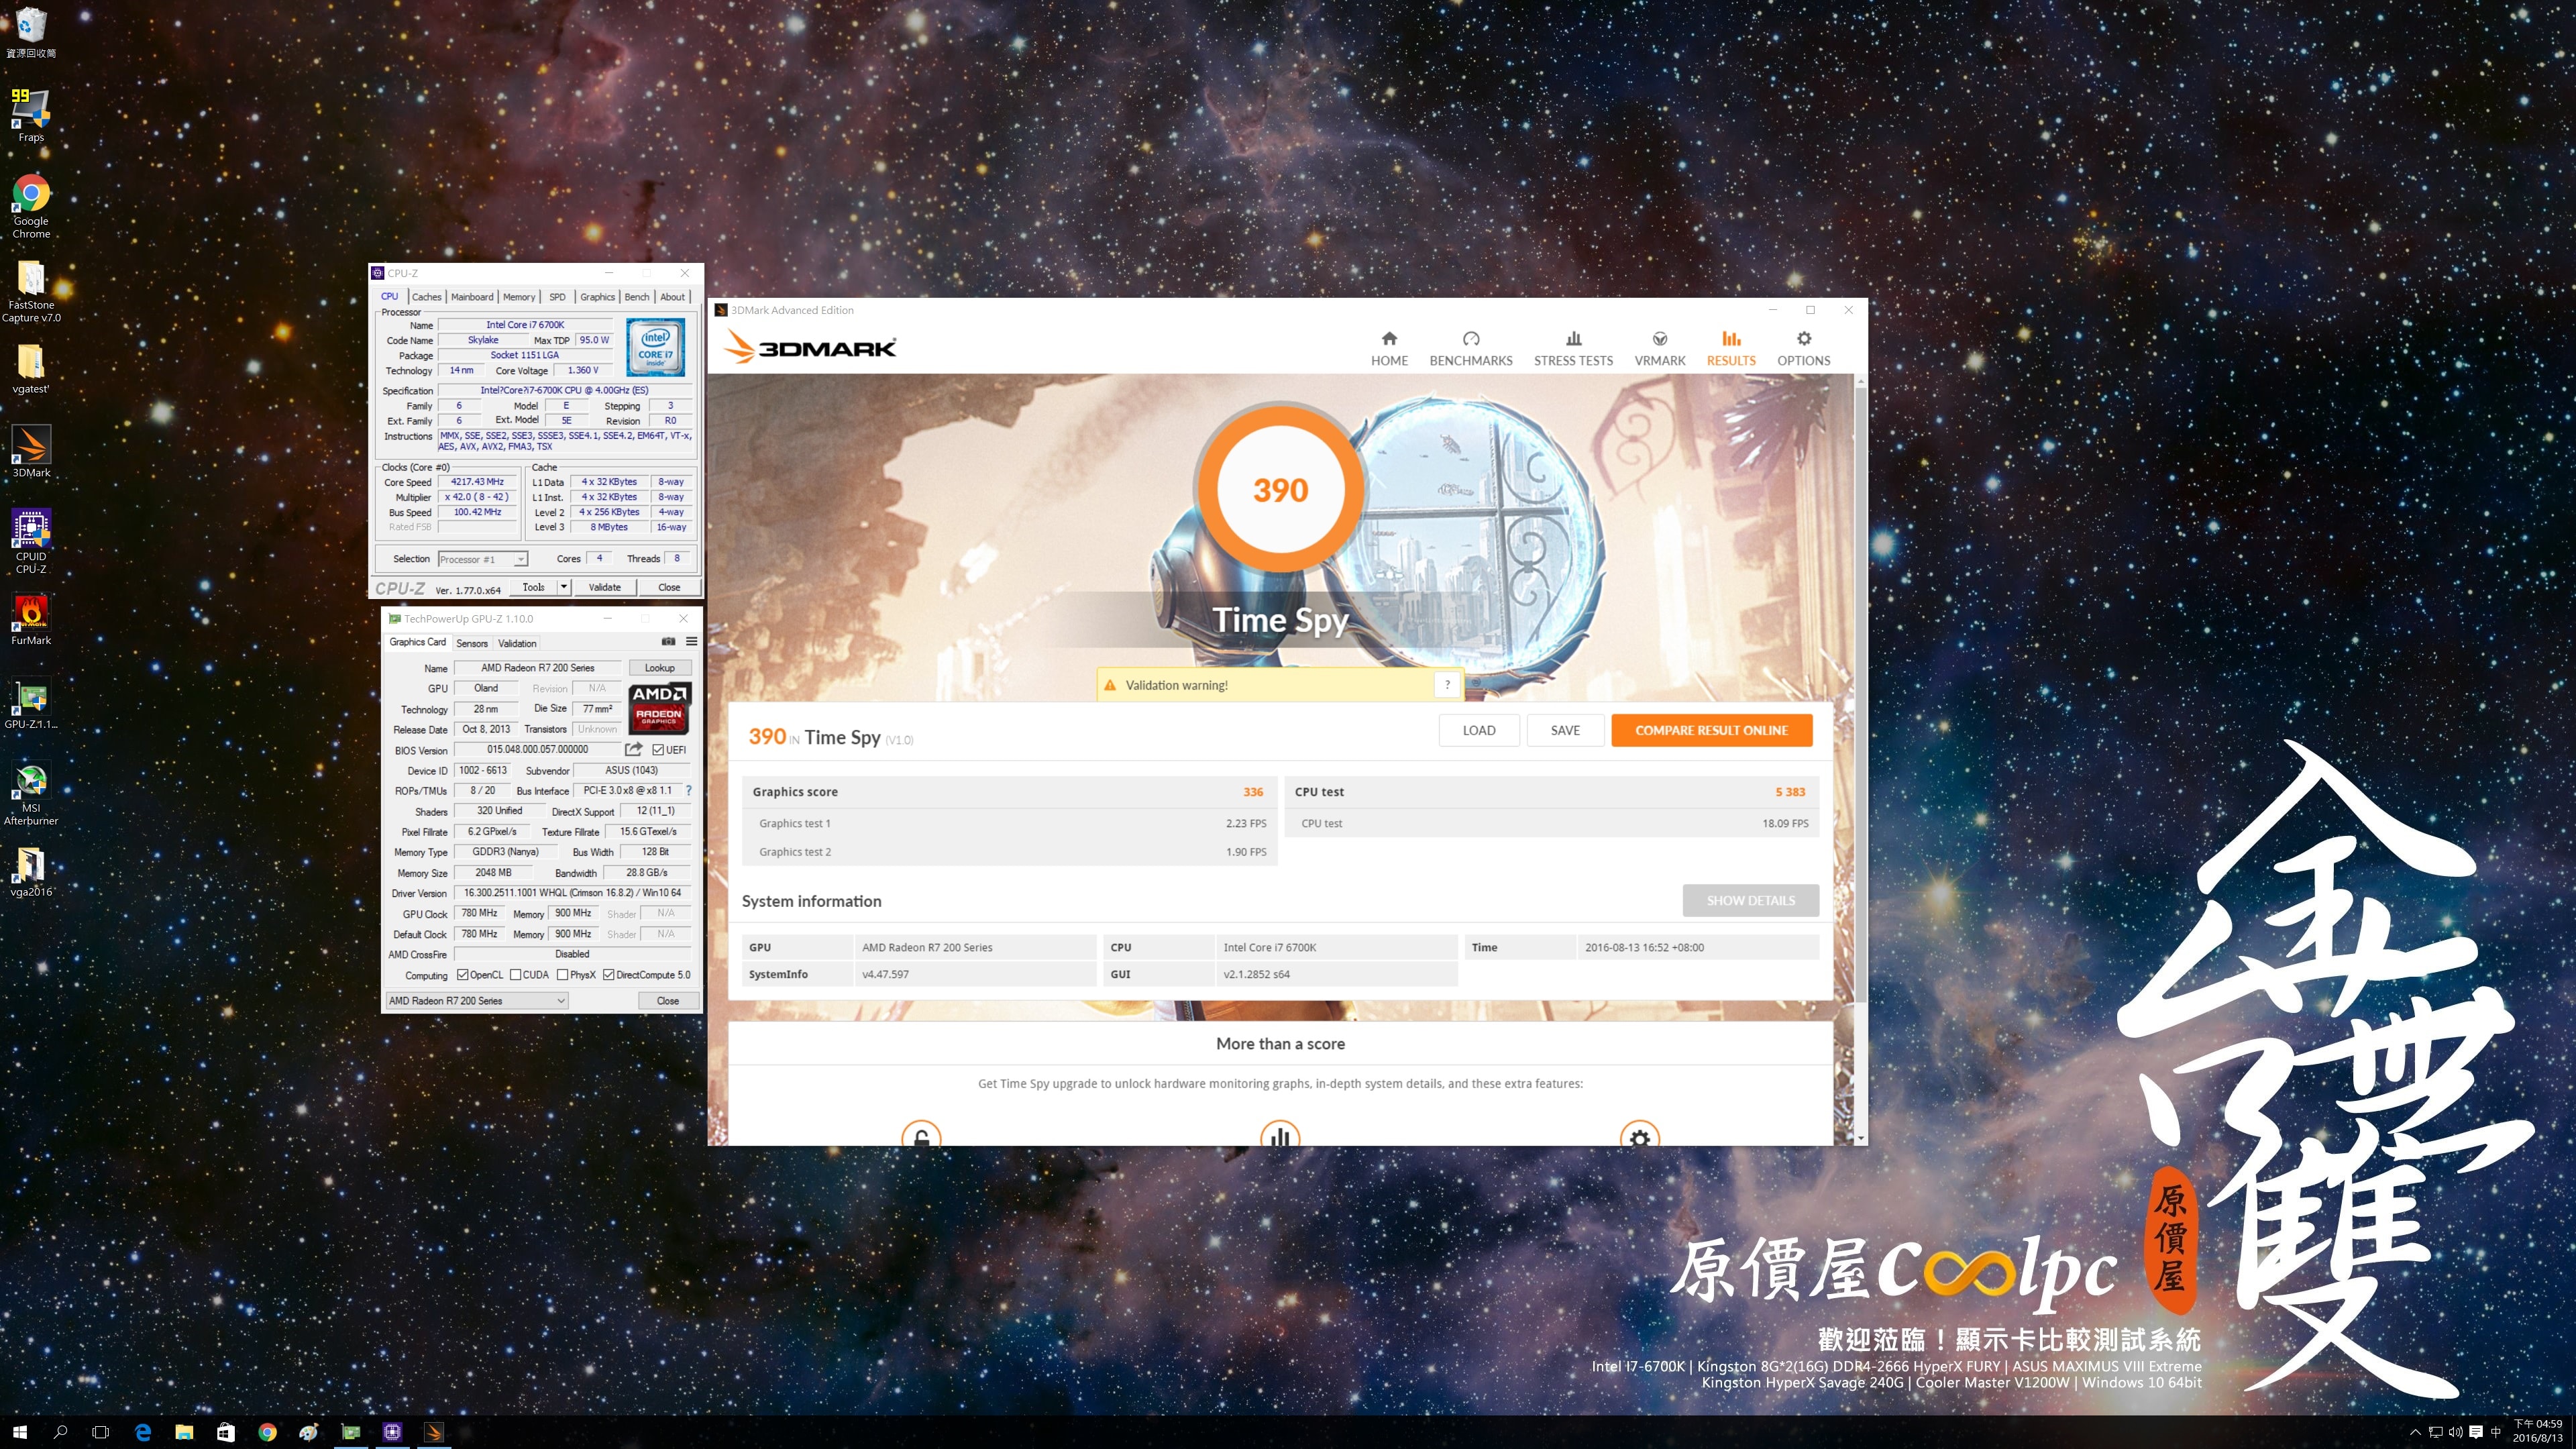
Task: Open the SPD tab in CPU-Z
Action: [x=557, y=296]
